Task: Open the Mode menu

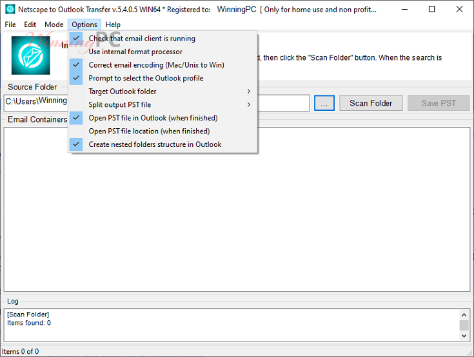Action: click(x=54, y=24)
